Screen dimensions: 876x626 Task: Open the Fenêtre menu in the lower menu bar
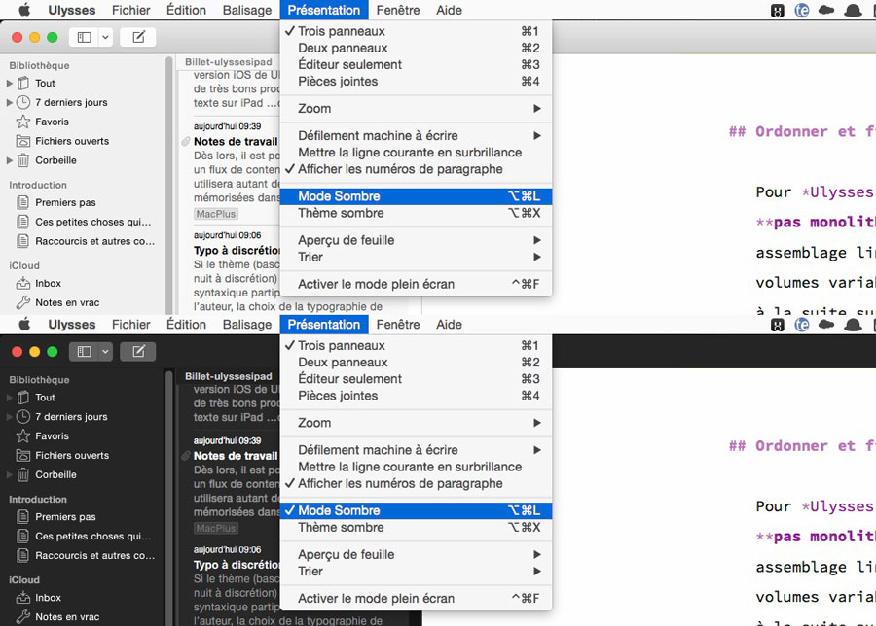pos(398,324)
